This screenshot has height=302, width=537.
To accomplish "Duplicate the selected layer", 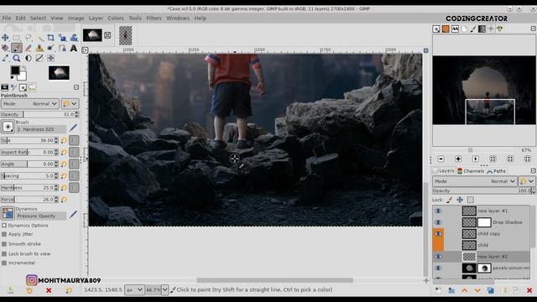I will tap(490, 290).
